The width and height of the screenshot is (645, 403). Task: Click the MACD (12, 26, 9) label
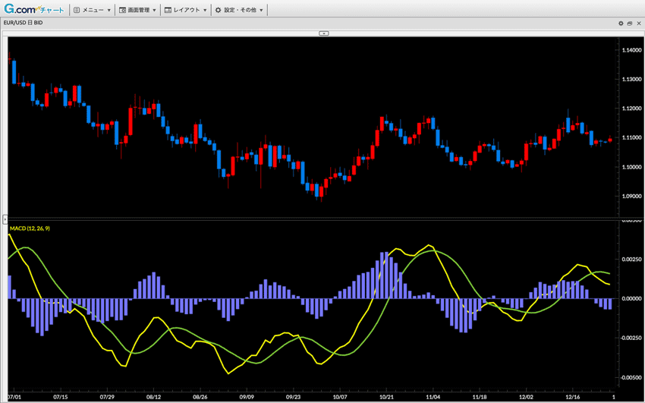click(30, 228)
